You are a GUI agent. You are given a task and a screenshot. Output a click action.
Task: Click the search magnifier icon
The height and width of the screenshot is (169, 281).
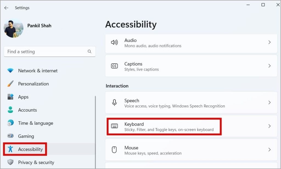[89, 52]
